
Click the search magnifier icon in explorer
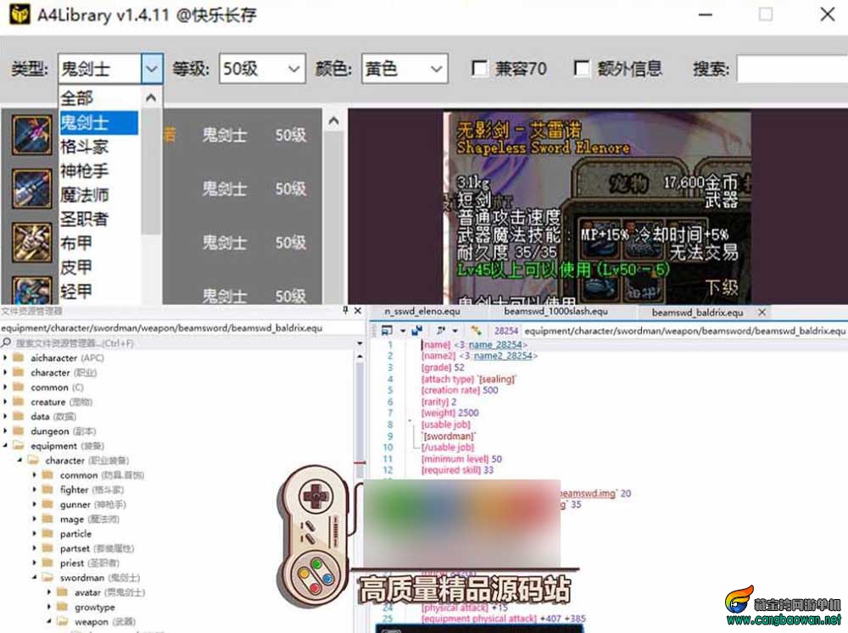7,342
